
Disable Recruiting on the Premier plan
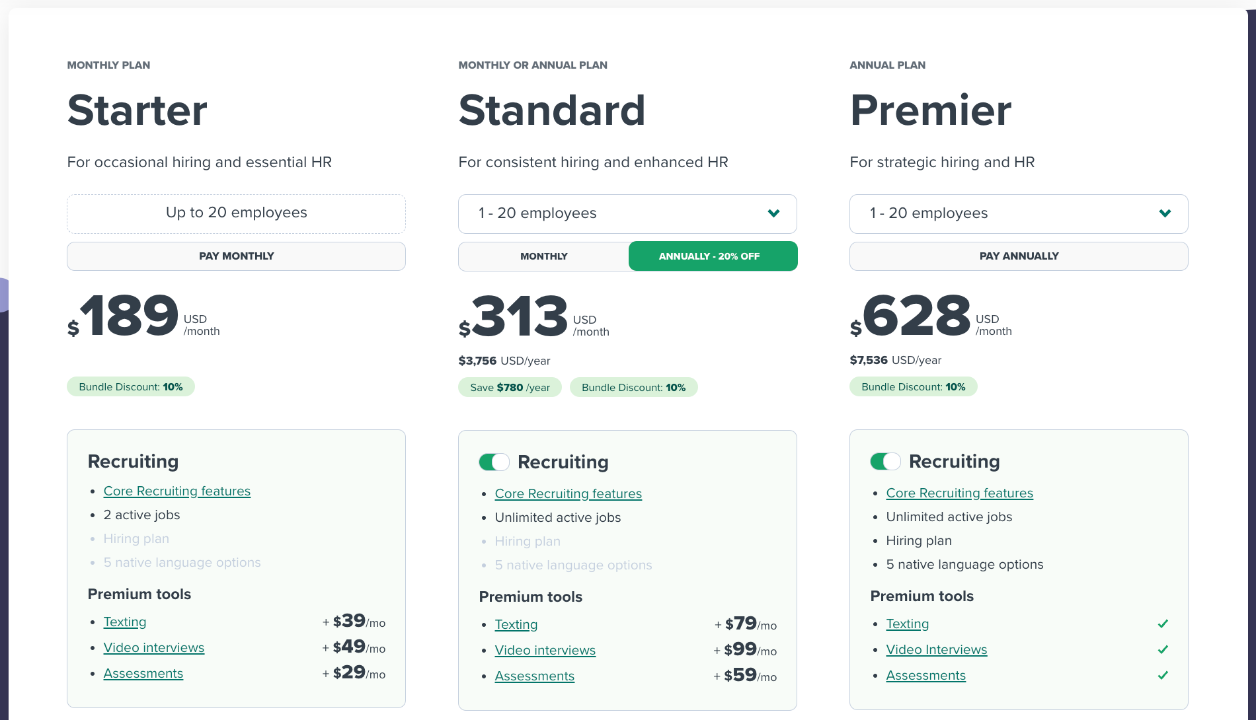886,461
